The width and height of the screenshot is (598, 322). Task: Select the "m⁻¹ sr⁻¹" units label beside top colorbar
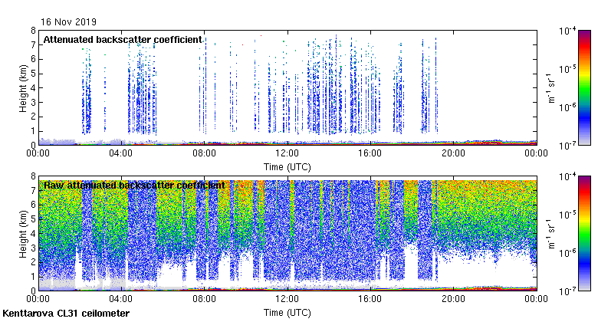click(x=549, y=87)
